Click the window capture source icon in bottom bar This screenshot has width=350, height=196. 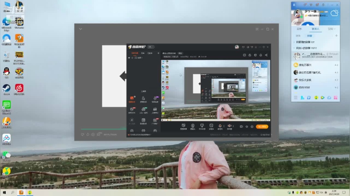(x=183, y=127)
